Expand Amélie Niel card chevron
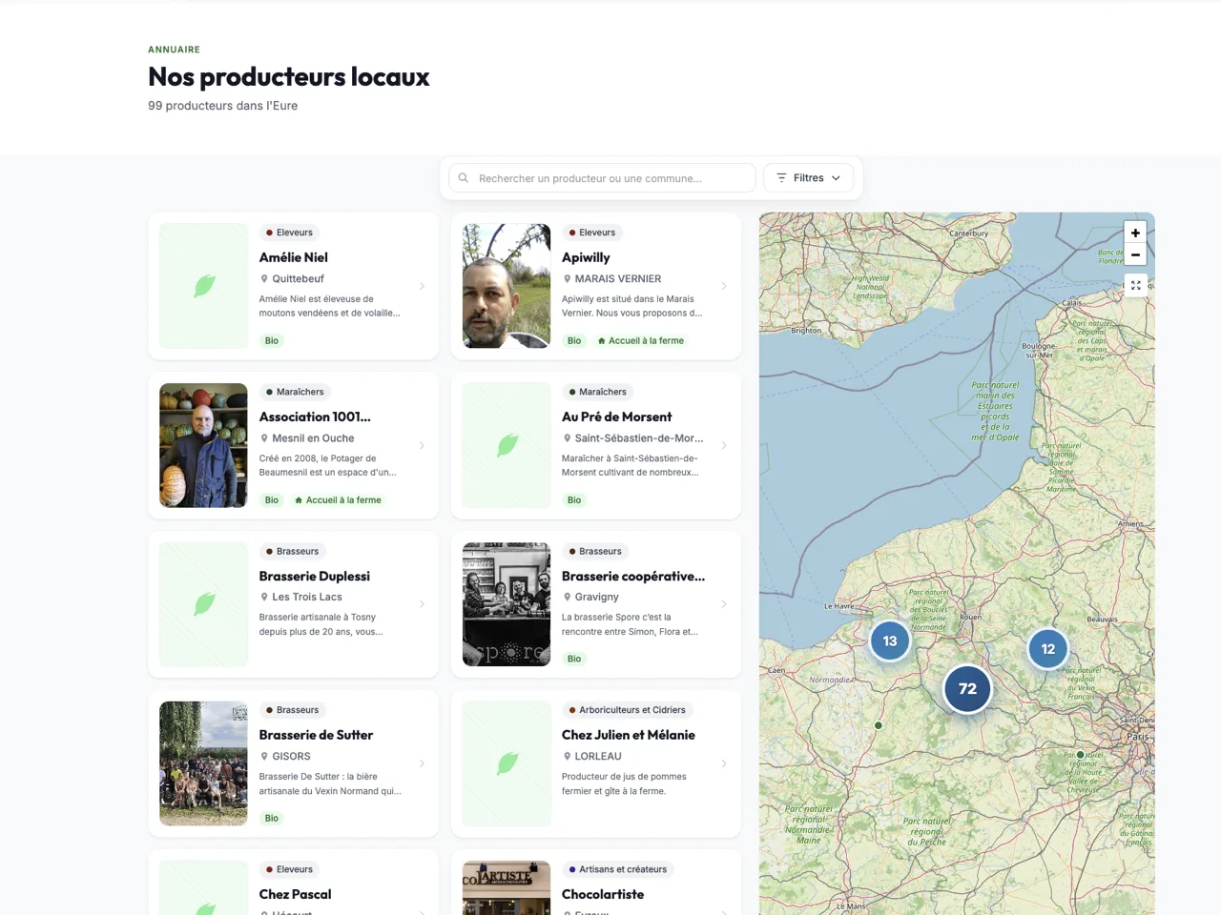 (422, 286)
